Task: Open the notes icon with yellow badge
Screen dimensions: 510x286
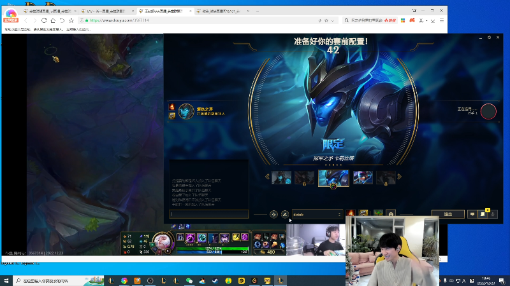Action: pos(483,214)
